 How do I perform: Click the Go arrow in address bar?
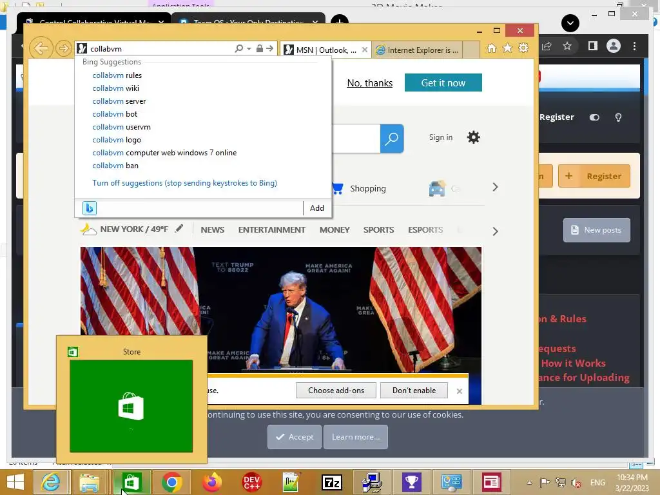point(270,49)
